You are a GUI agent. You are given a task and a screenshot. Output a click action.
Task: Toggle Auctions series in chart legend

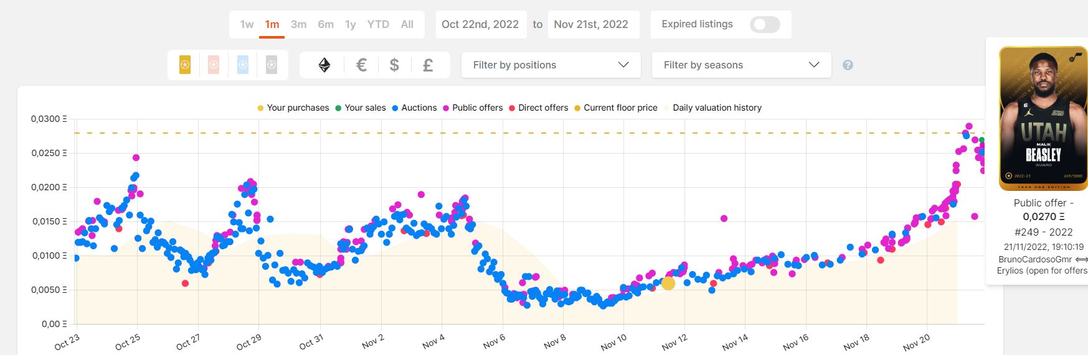pos(414,108)
